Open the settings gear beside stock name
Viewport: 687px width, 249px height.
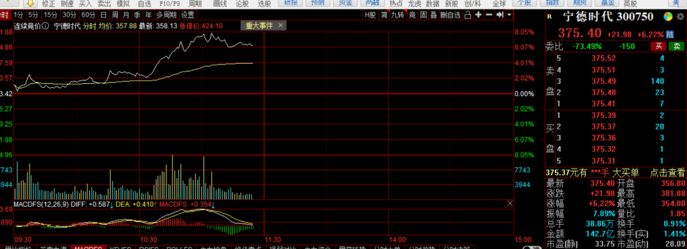pos(680,17)
